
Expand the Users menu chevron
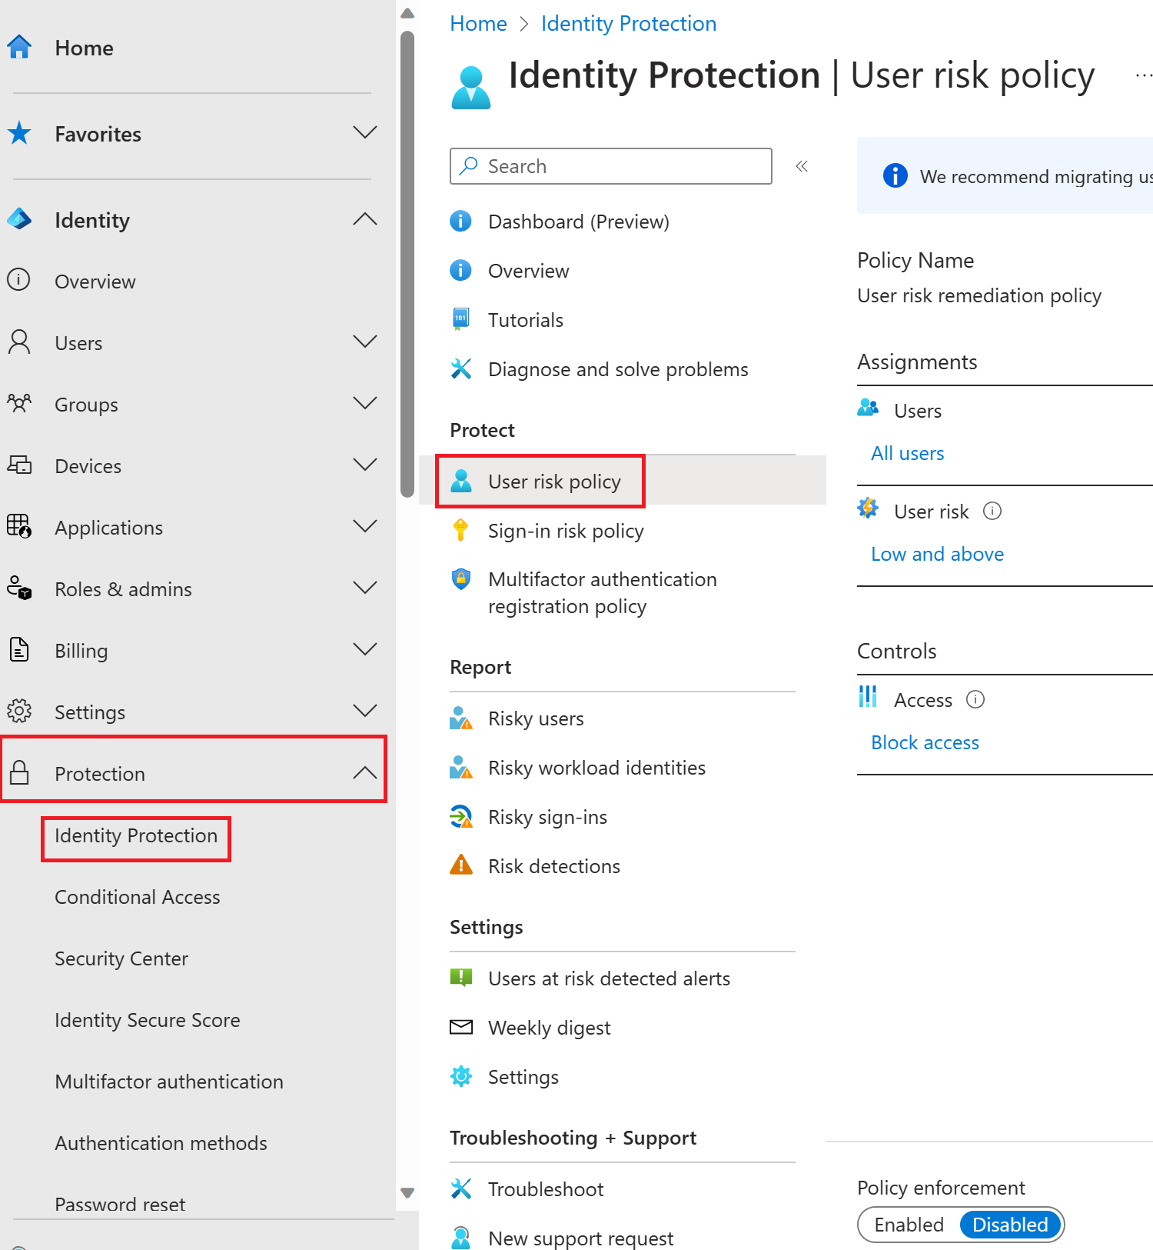pyautogui.click(x=364, y=341)
